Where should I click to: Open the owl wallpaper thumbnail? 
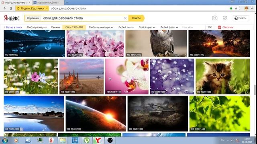156,44
